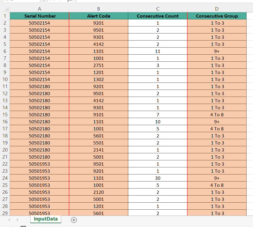Click Alert Code 2751 cell
The image size is (253, 227).
point(99,65)
